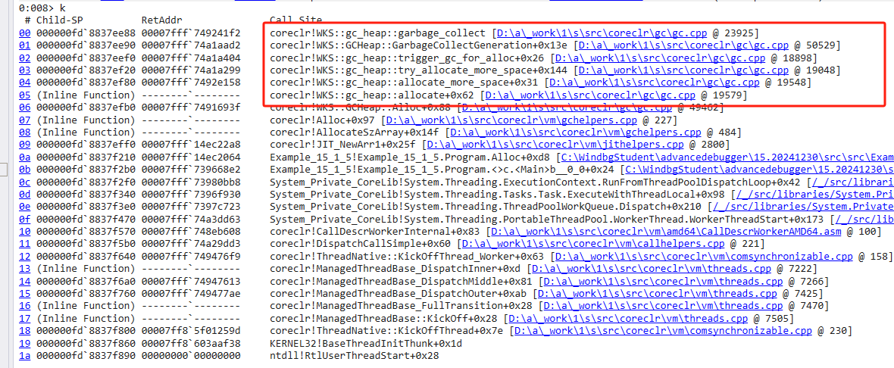Click coreclr!WKS::gc_heap::garbage_collect call site text

pyautogui.click(x=378, y=33)
